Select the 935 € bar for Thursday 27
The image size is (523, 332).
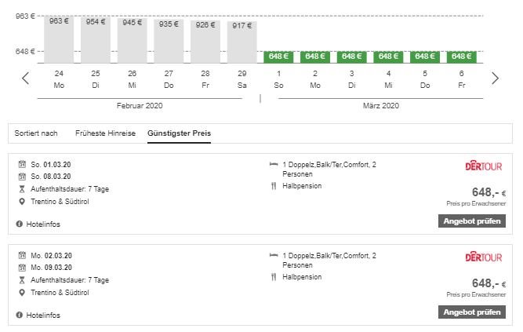tap(169, 41)
